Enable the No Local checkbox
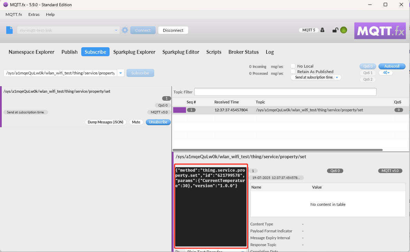Image resolution: width=410 pixels, height=252 pixels. tap(293, 66)
